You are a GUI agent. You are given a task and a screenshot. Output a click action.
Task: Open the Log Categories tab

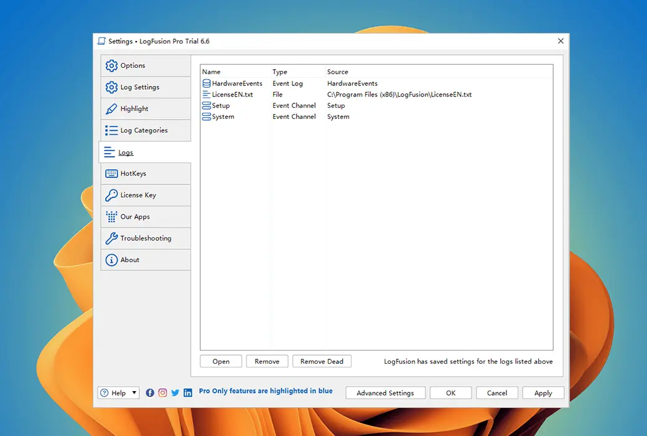pos(146,130)
